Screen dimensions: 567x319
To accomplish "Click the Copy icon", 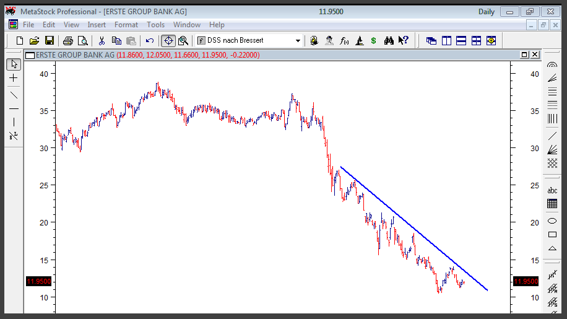I will click(x=116, y=40).
